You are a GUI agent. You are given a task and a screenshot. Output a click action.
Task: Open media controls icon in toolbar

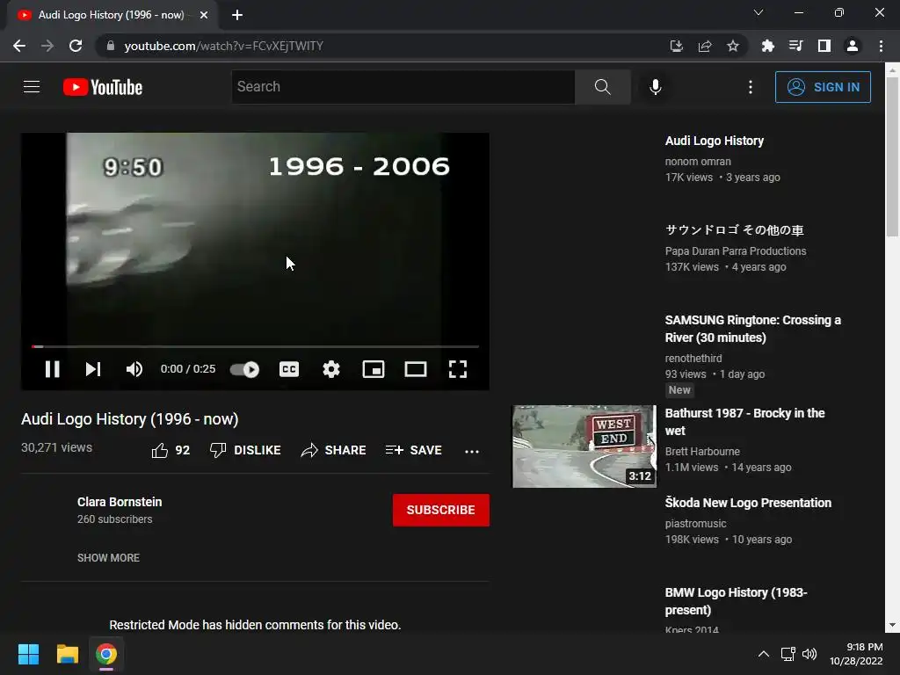tap(795, 46)
